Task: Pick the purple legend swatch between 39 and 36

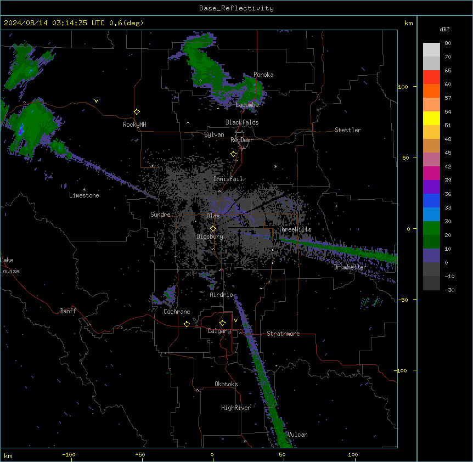Action: click(431, 187)
